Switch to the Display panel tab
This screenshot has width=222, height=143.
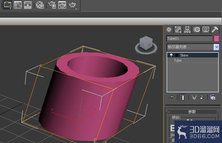[x=206, y=30]
